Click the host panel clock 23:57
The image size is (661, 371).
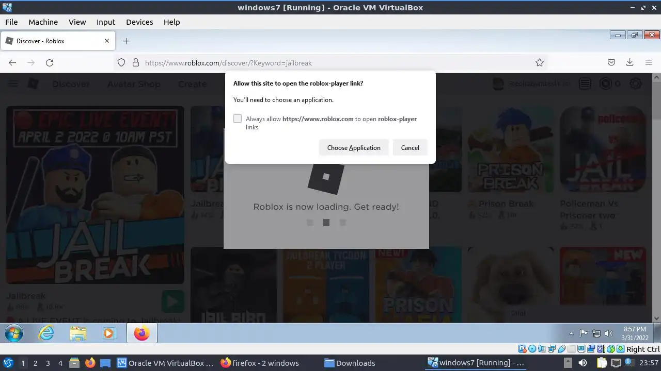[649, 363]
